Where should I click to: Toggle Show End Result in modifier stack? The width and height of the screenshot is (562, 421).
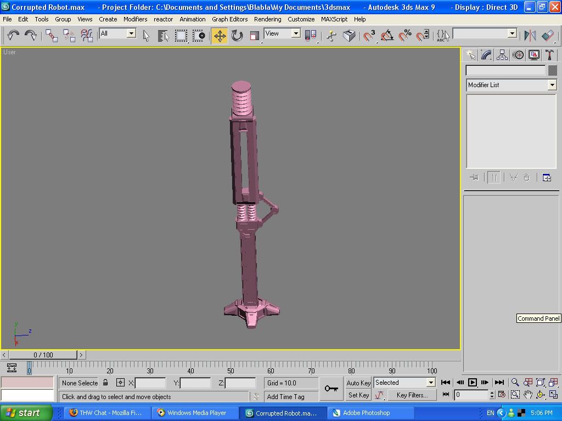click(493, 178)
